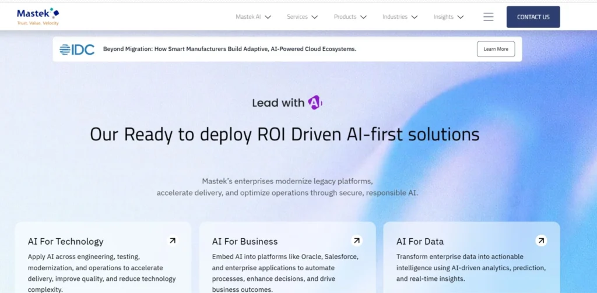This screenshot has height=293, width=597.
Task: Expand the Industries dropdown chevron
Action: click(x=415, y=17)
